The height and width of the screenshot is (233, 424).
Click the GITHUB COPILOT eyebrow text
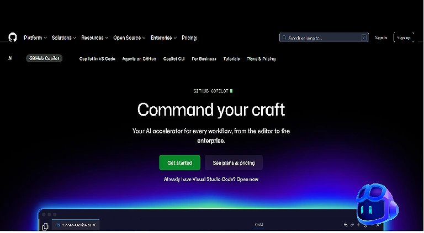click(211, 91)
